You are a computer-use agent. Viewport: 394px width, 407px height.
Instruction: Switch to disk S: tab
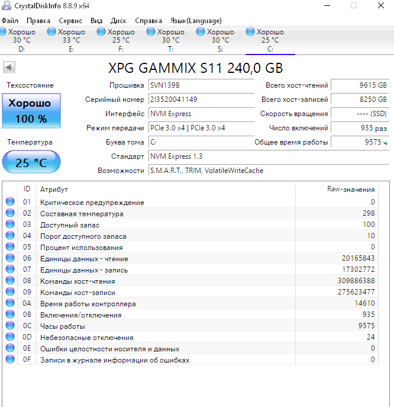220,40
